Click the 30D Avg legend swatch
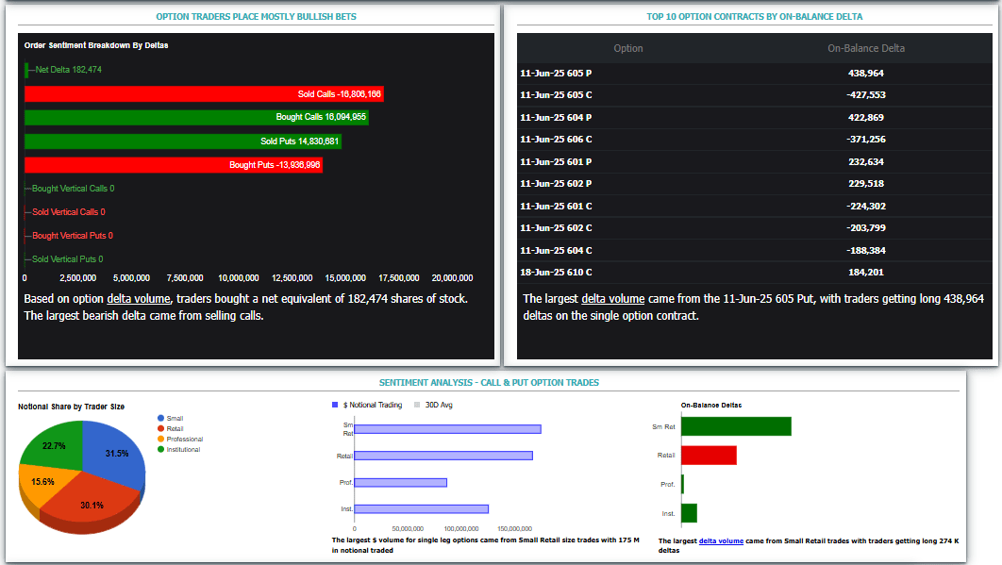 [x=417, y=405]
